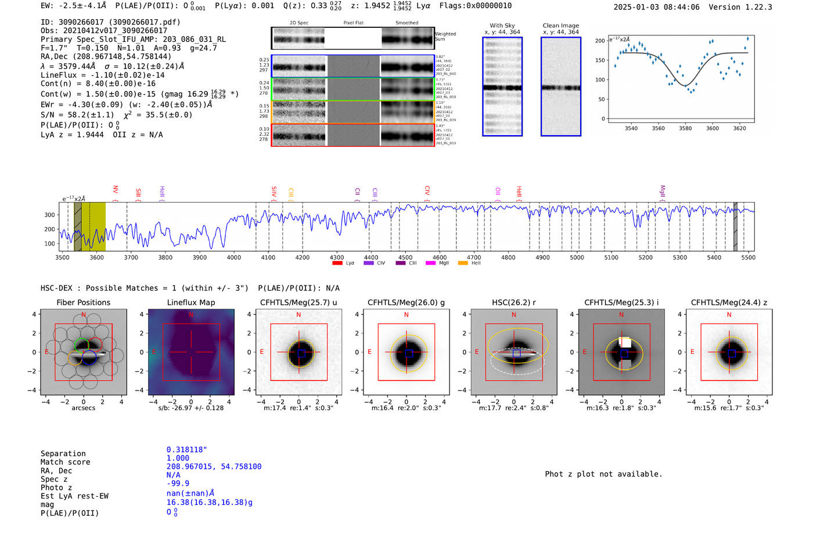Viewport: 813px width, 553px height.
Task: Click the red-bordered fiber Pixel Flat panel
Action: (354, 135)
